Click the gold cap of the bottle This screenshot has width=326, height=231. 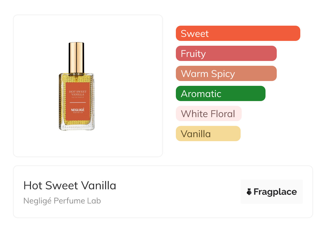point(77,57)
